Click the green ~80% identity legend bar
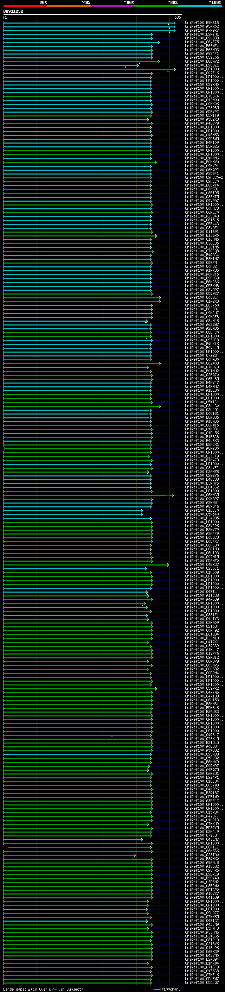This screenshot has height=992, width=225. tap(156, 6)
